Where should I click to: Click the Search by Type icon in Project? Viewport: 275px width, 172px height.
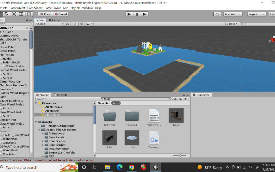175,99
